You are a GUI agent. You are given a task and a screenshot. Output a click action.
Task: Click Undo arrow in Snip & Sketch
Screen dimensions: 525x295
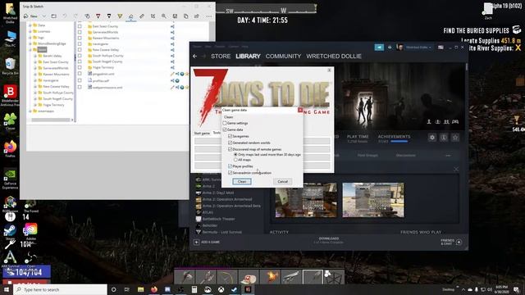(65, 16)
